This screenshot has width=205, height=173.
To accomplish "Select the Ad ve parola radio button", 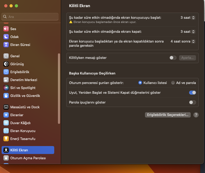I will click(173, 83).
